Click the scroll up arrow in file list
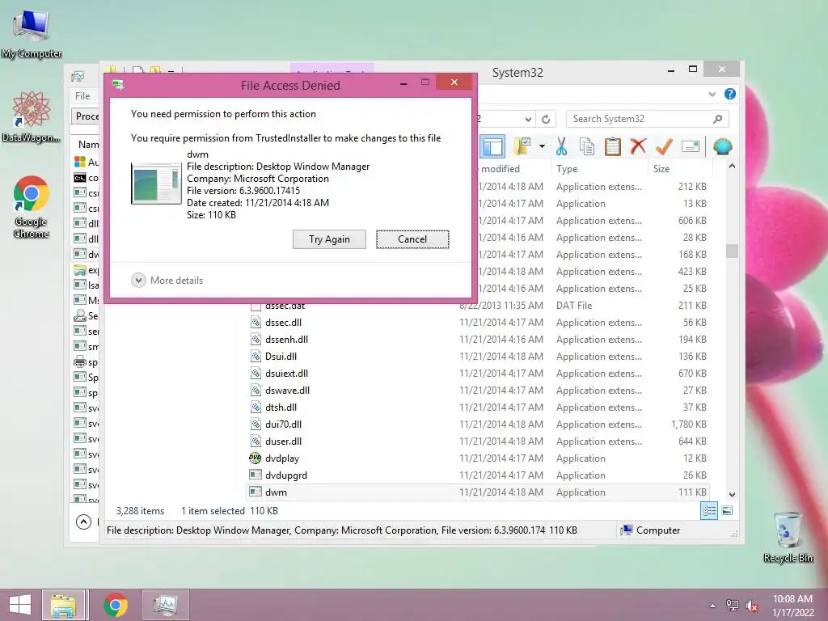The height and width of the screenshot is (621, 828). pyautogui.click(x=732, y=167)
